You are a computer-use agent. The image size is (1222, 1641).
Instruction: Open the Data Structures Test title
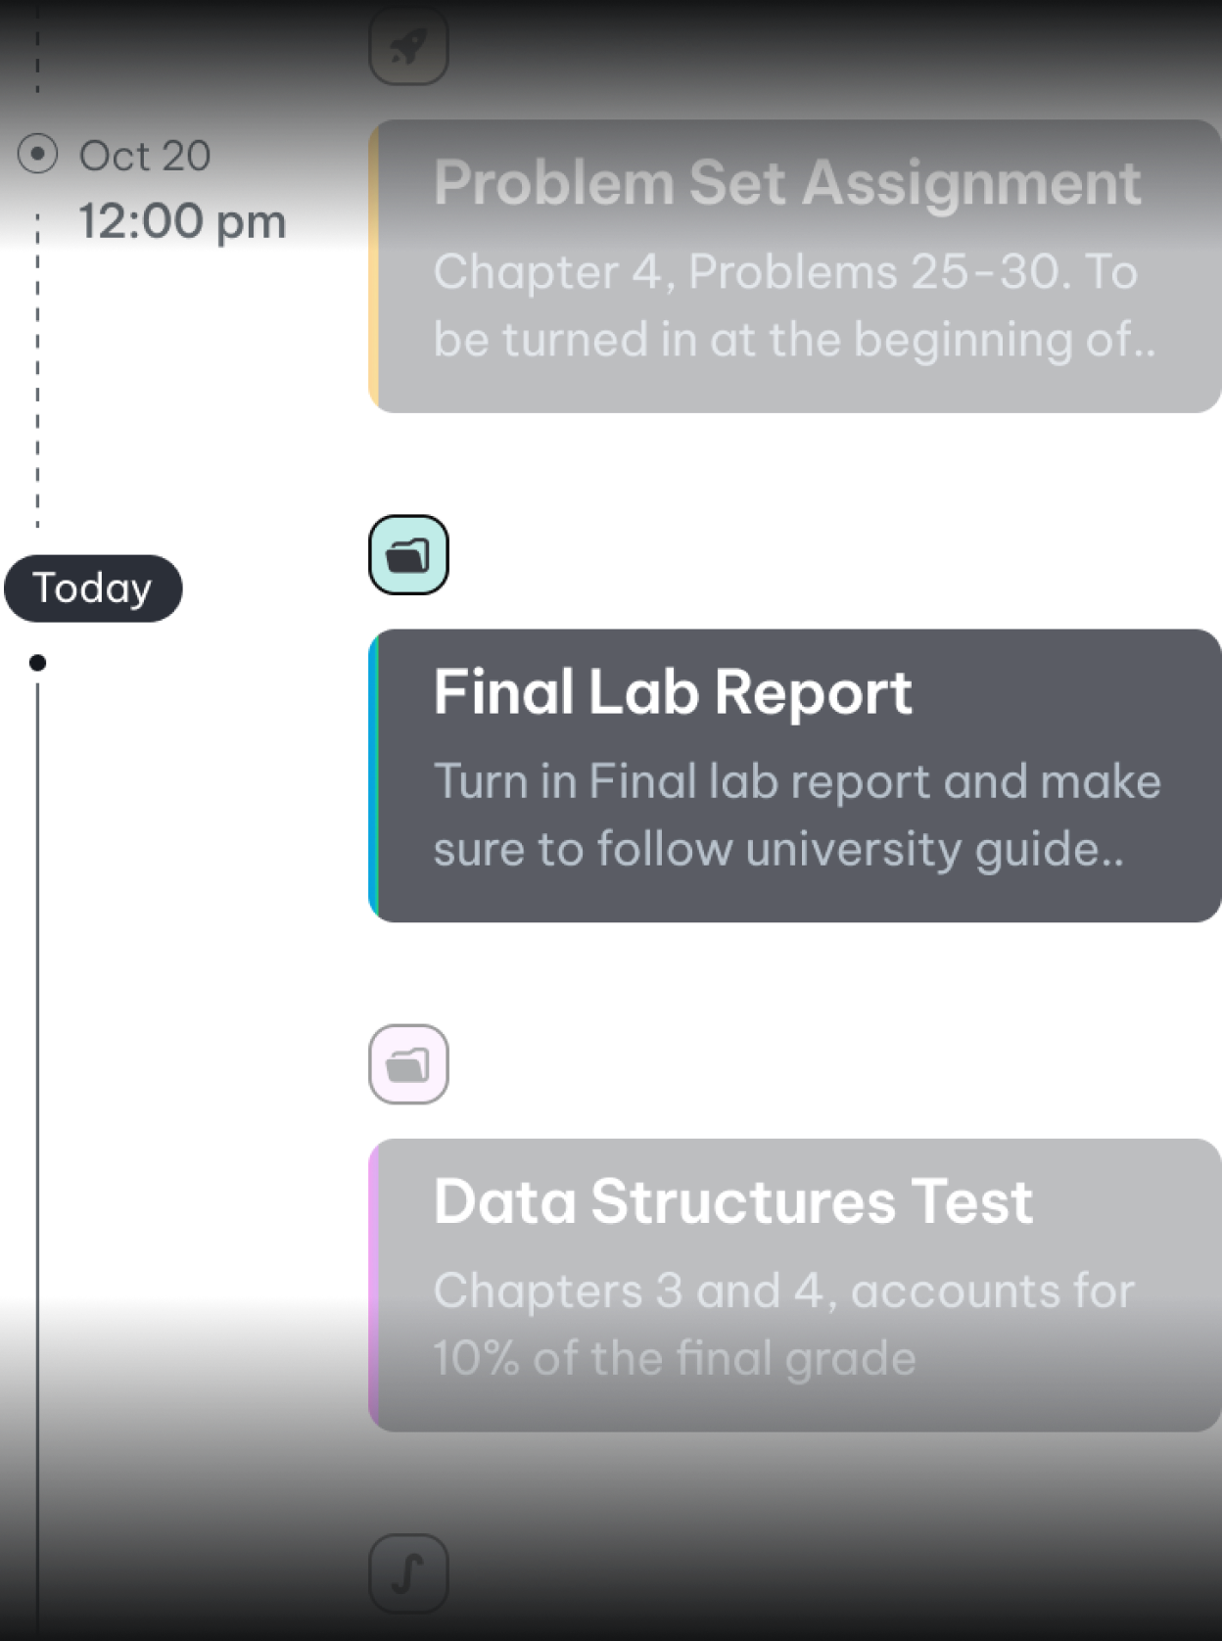pyautogui.click(x=732, y=1201)
